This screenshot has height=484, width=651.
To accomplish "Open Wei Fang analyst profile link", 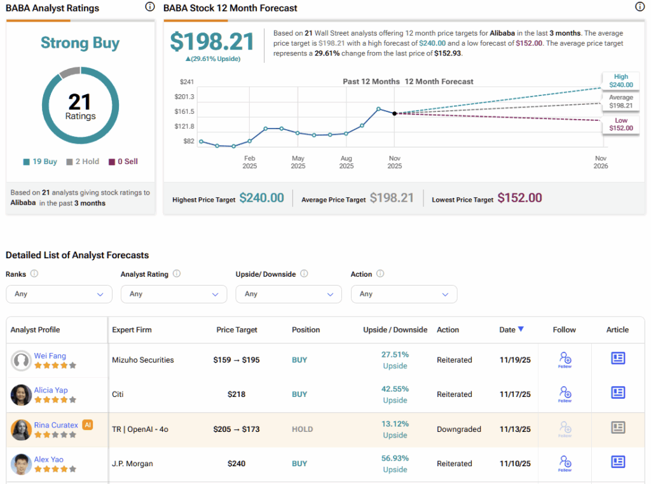I will click(x=50, y=356).
